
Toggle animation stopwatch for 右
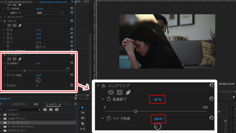coord(8,38)
